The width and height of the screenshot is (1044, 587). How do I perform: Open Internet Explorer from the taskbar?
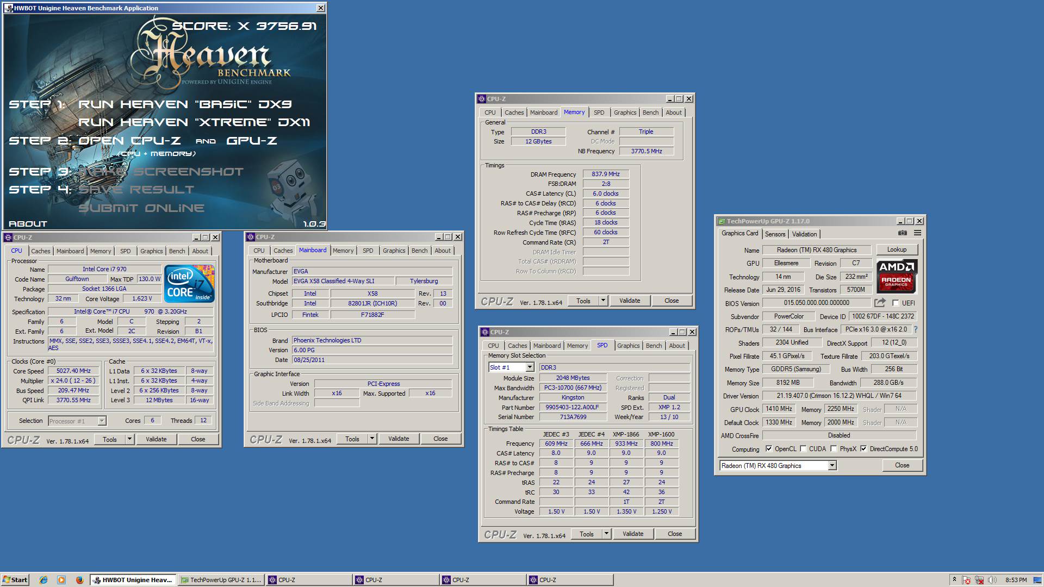tap(43, 580)
